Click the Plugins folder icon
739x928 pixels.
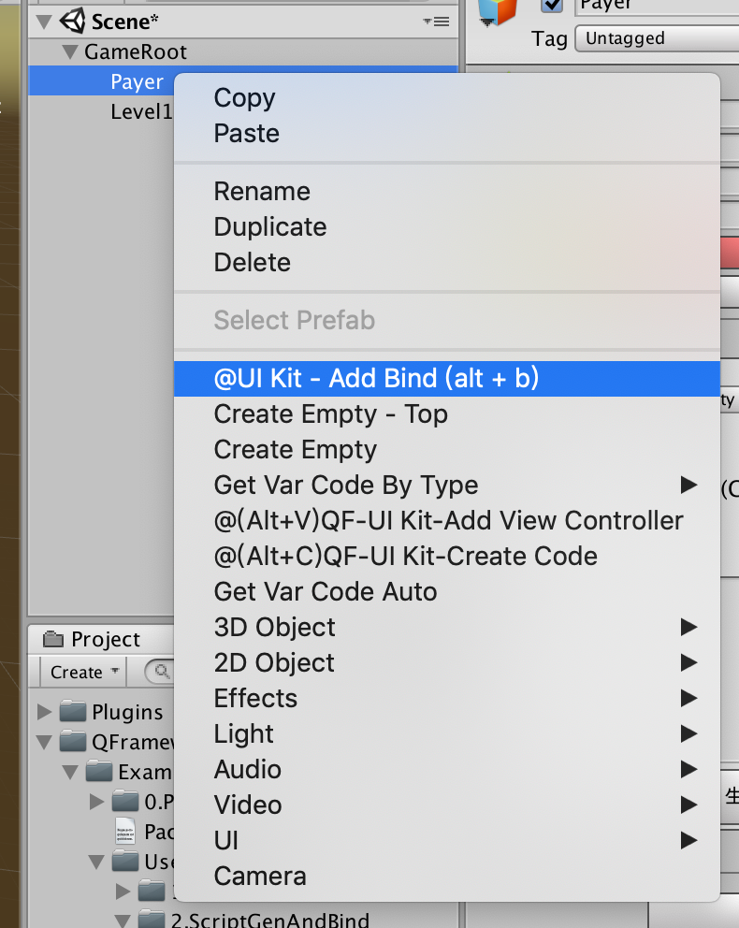pyautogui.click(x=73, y=711)
